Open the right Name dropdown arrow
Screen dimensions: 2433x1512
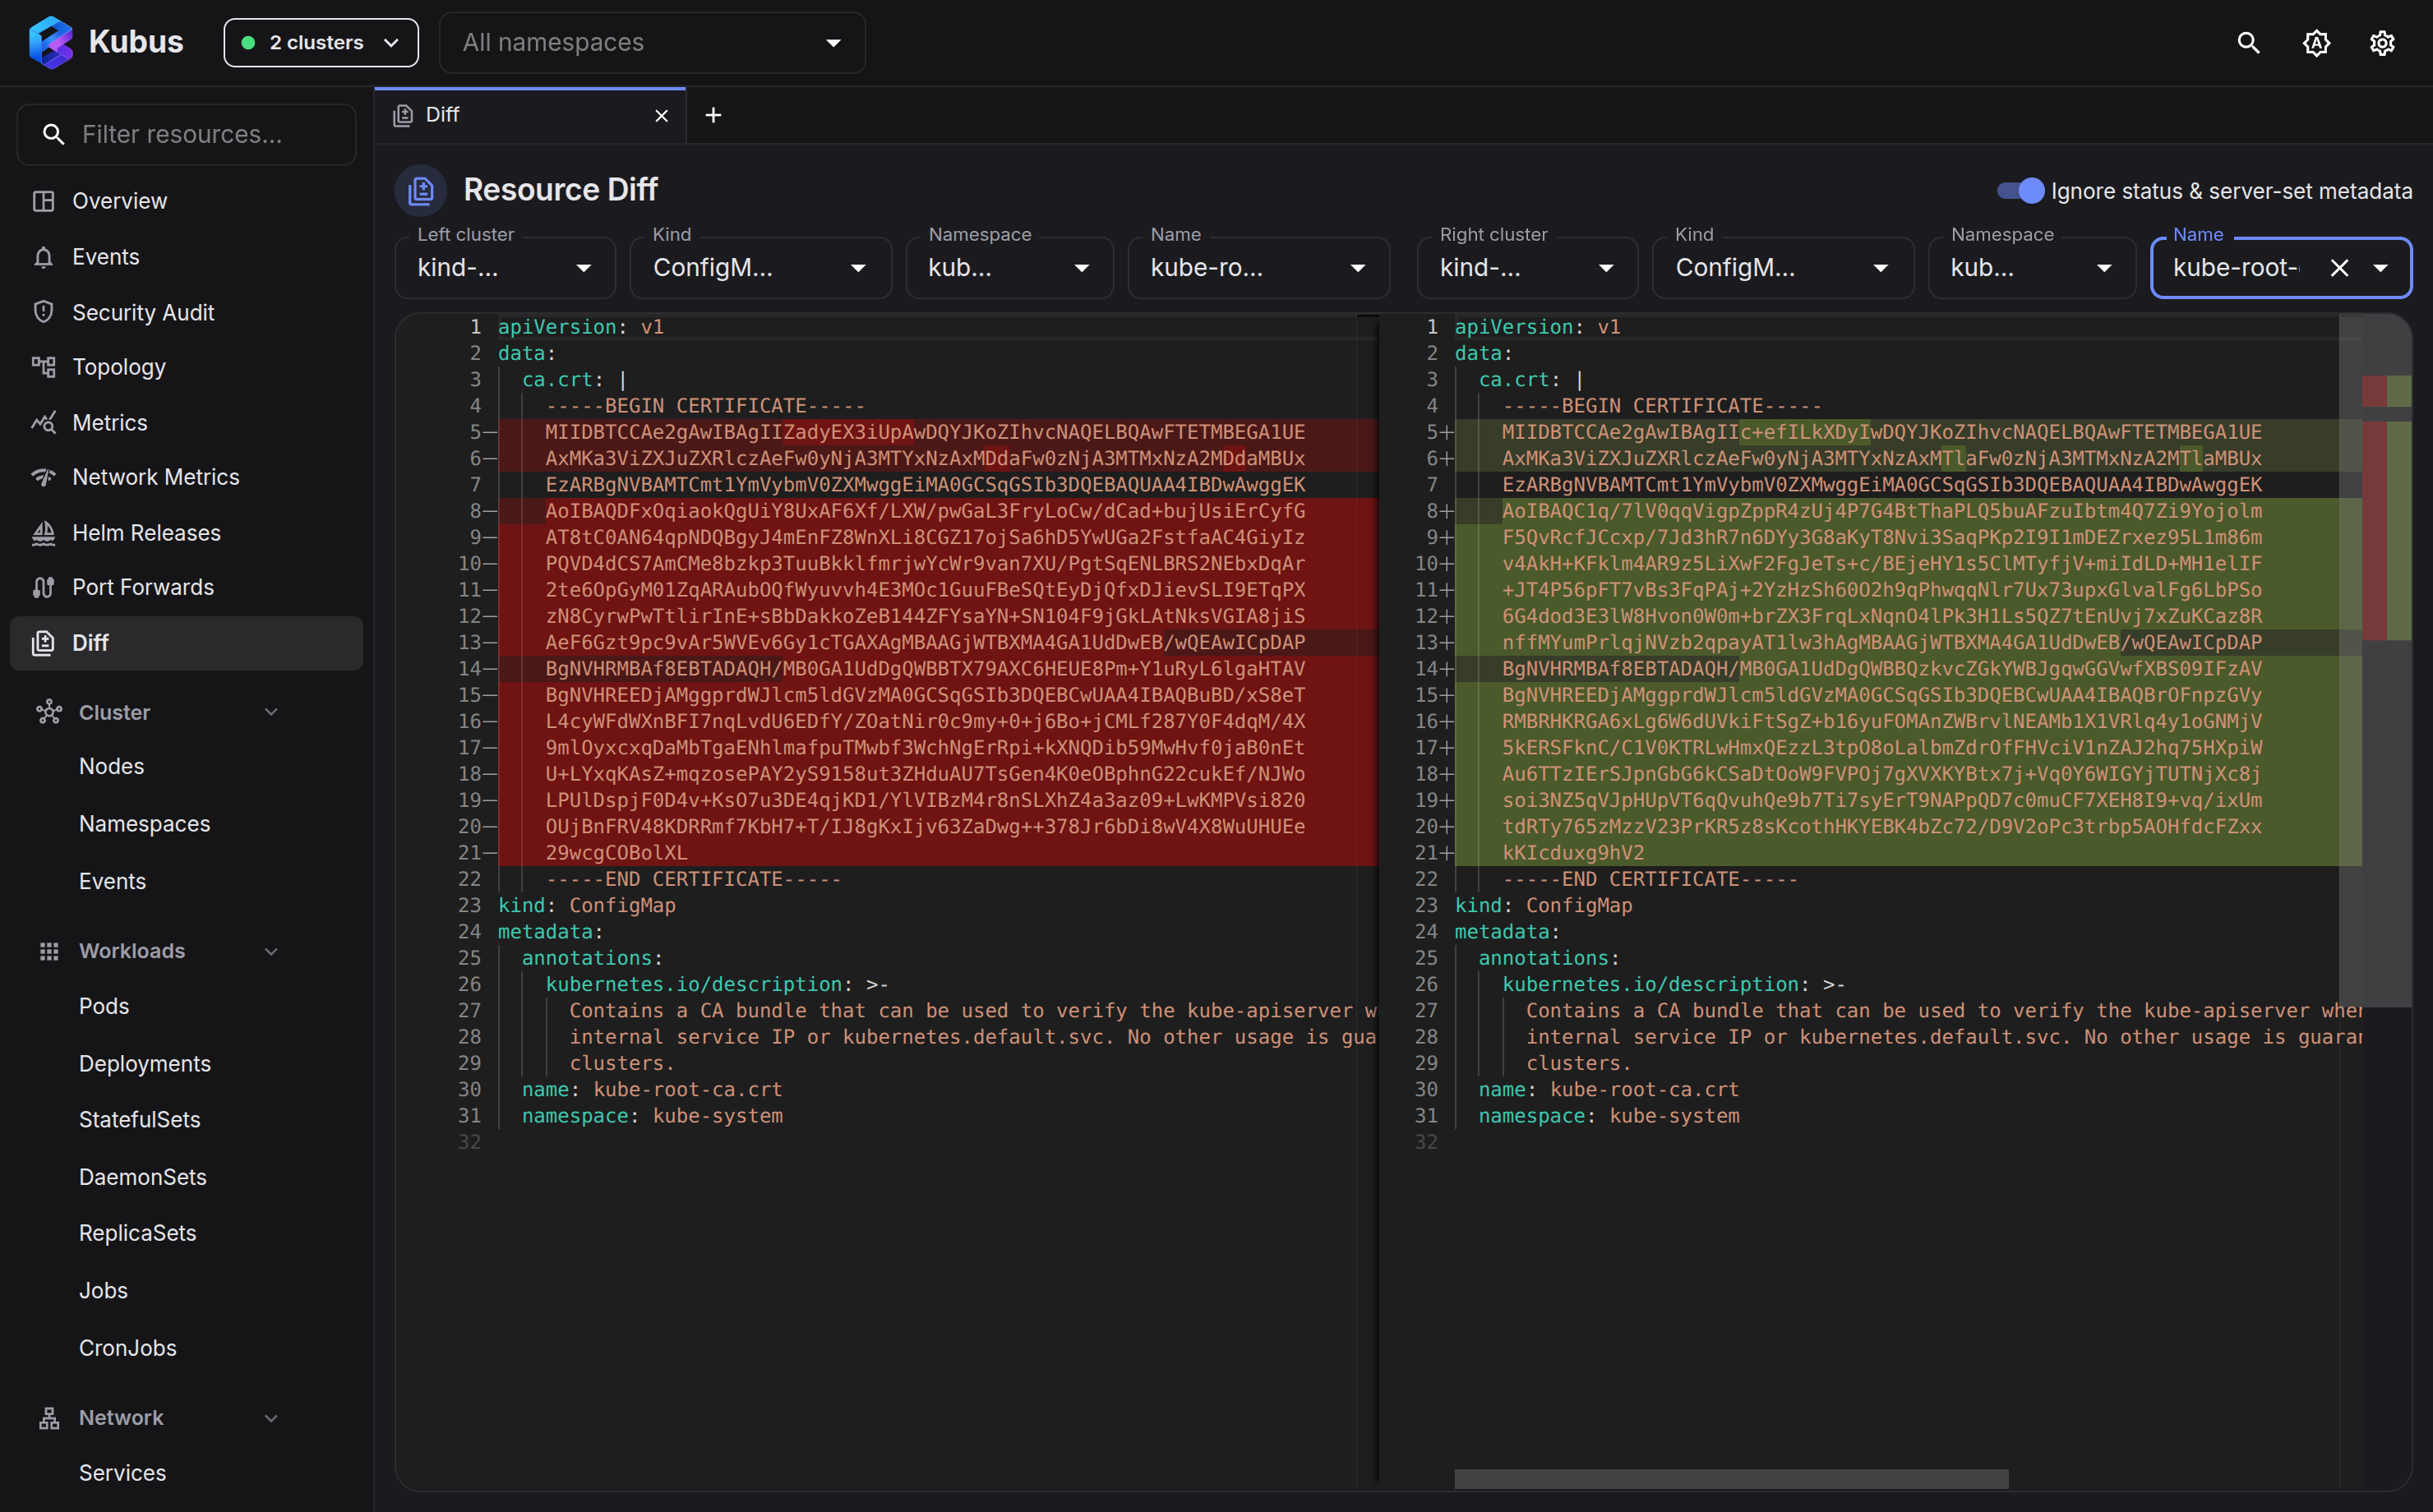point(2381,268)
